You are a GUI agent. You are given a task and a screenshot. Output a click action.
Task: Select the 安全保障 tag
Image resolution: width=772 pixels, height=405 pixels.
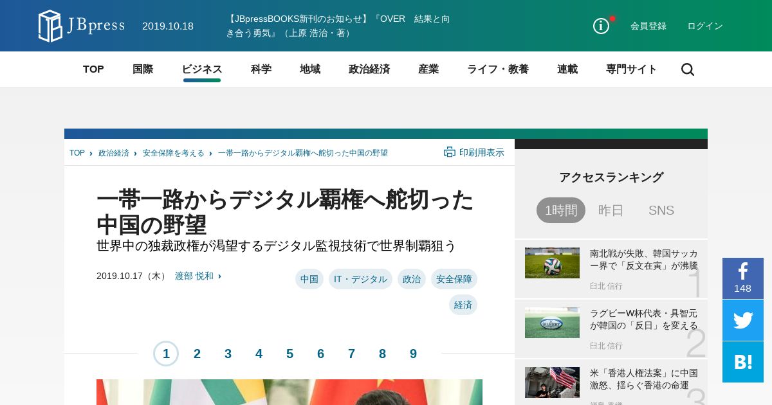454,279
